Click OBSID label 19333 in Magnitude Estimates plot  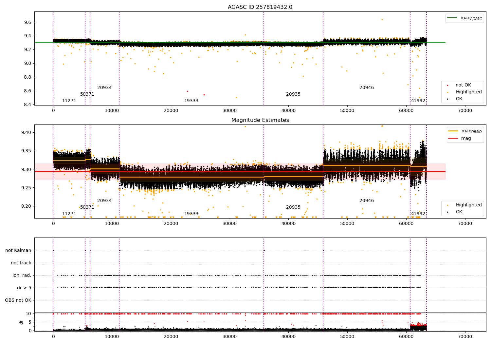coord(191,214)
